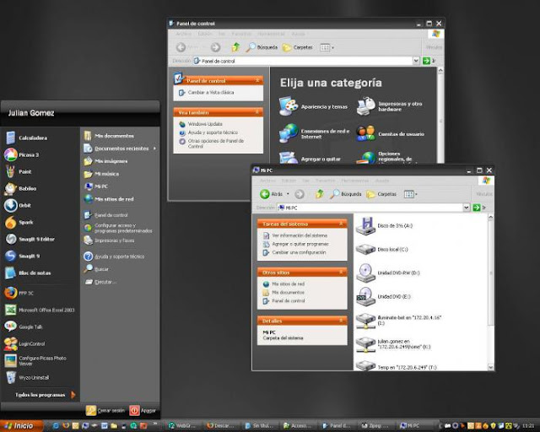Viewport: 540px width, 432px height.
Task: Click the Cerrar sesión button
Action: [x=105, y=410]
